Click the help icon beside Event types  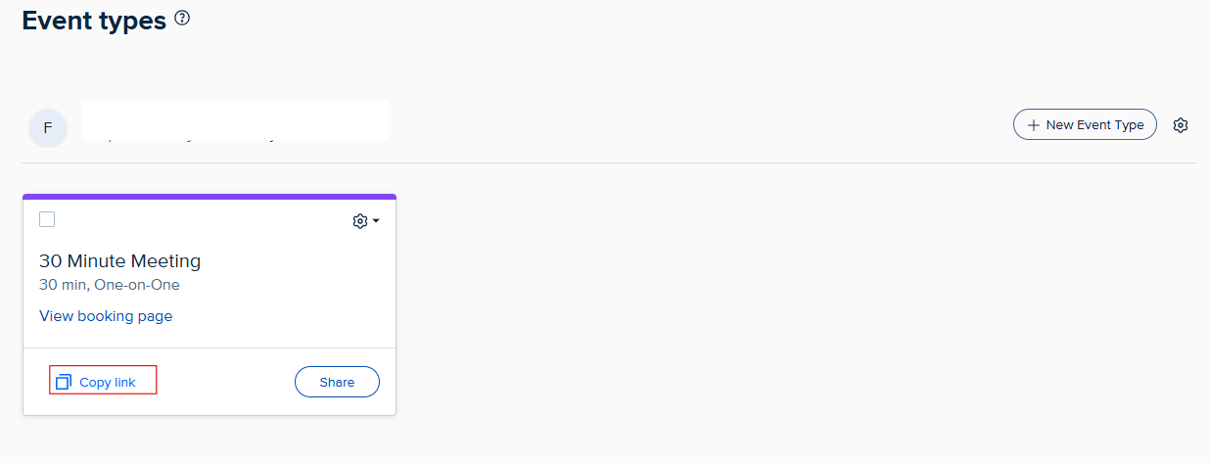pos(182,18)
